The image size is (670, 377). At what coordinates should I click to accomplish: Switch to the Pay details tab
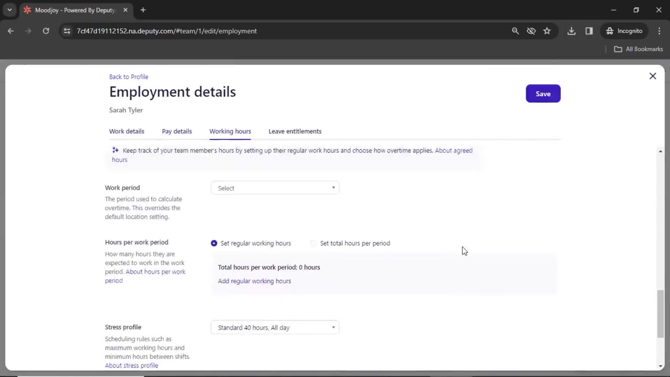click(x=177, y=131)
